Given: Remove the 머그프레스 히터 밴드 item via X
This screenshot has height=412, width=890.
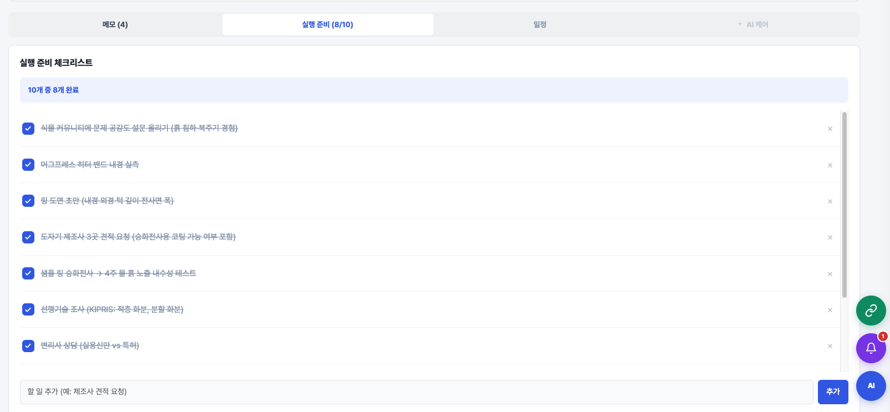Looking at the screenshot, I should coord(830,165).
